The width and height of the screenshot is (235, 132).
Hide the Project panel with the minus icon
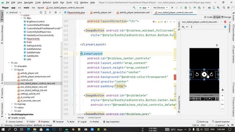pos(60,12)
